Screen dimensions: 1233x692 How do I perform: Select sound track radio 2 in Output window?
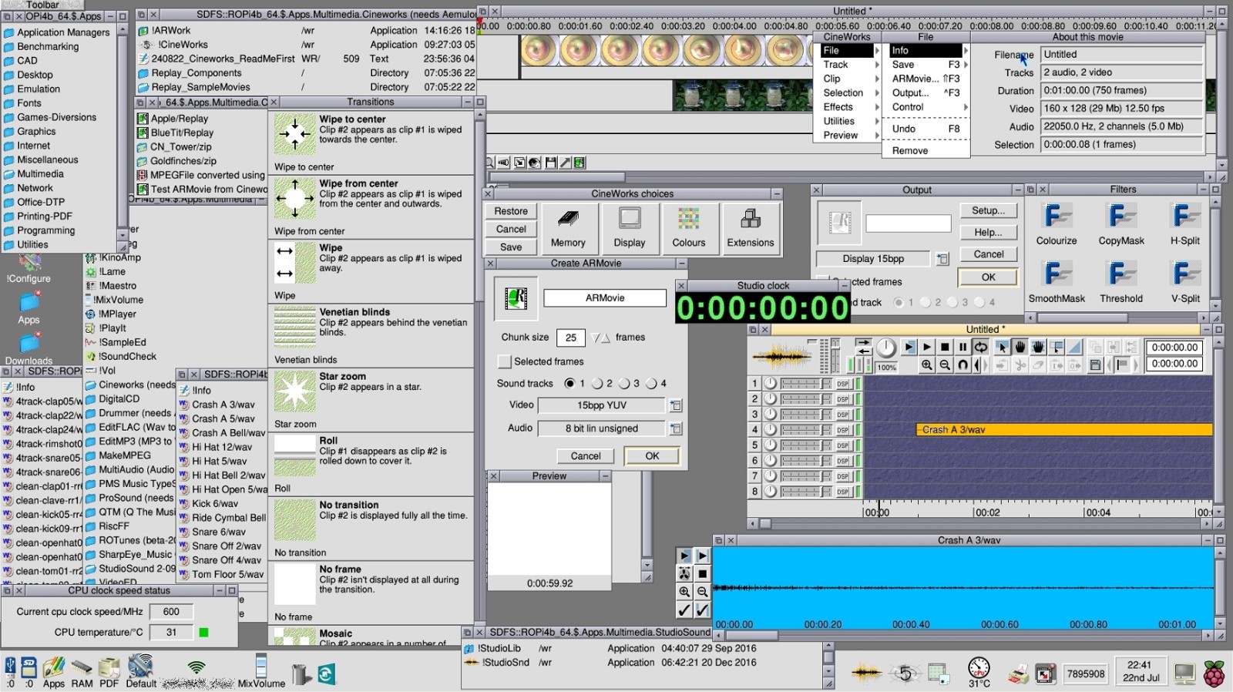tap(926, 302)
